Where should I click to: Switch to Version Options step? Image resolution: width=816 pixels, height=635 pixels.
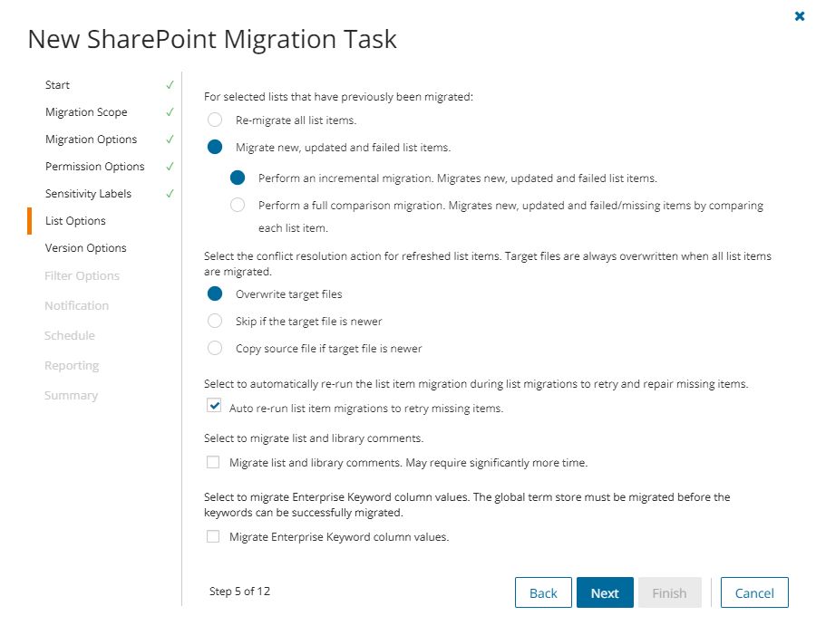click(85, 248)
